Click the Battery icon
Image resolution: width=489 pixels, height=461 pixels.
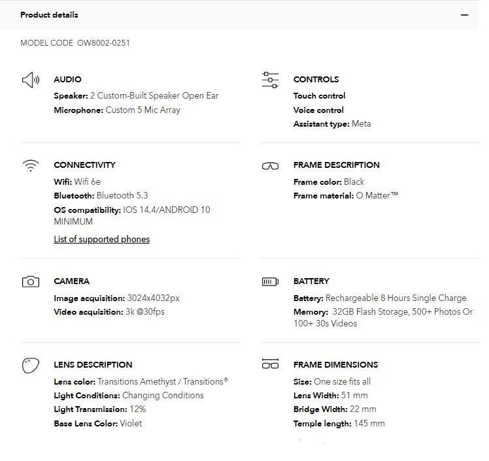tap(270, 282)
